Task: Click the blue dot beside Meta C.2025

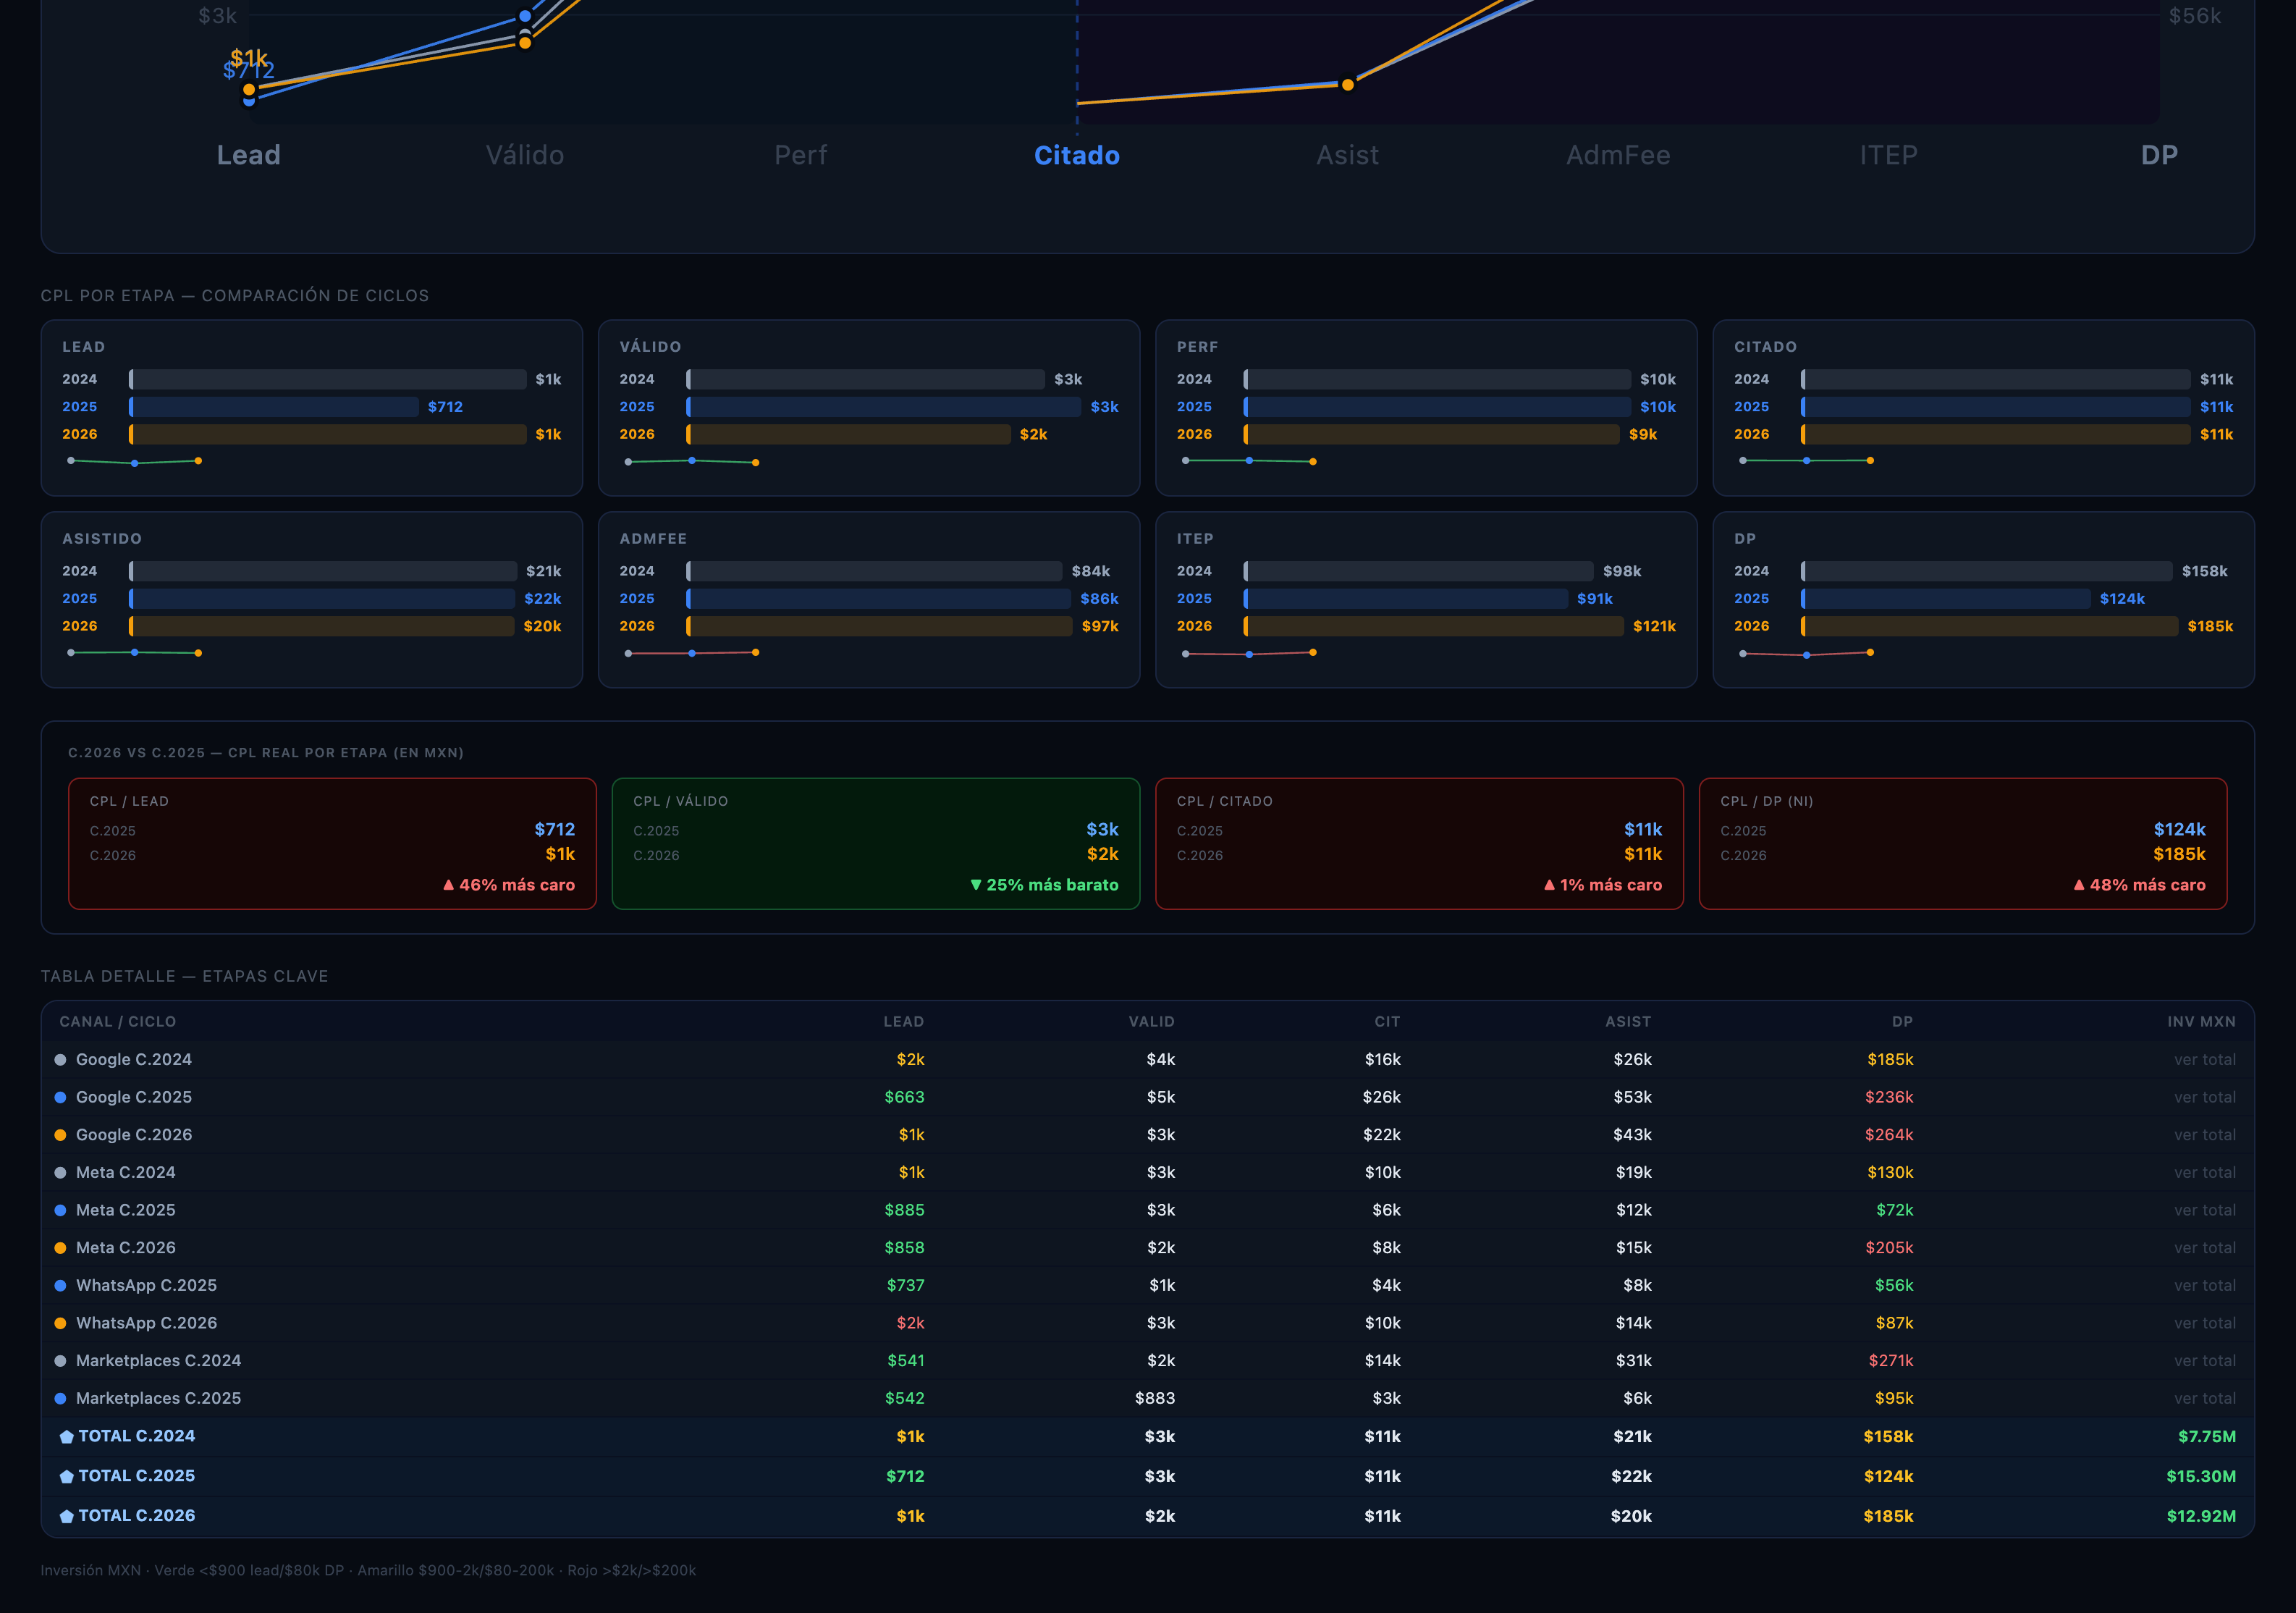Action: point(60,1210)
